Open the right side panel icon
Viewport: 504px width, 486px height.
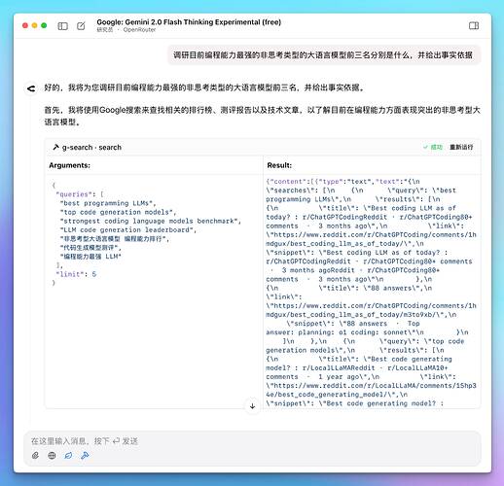474,25
